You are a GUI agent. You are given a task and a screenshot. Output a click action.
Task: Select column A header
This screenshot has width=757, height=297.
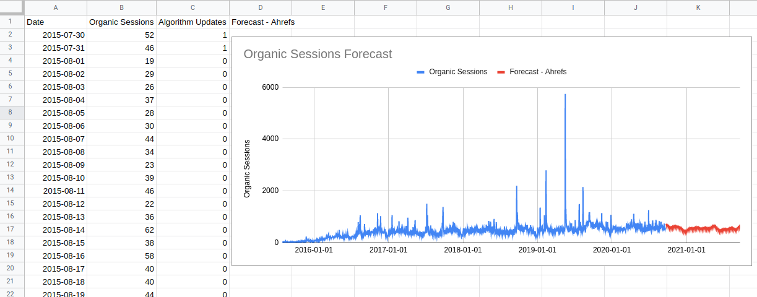click(56, 7)
